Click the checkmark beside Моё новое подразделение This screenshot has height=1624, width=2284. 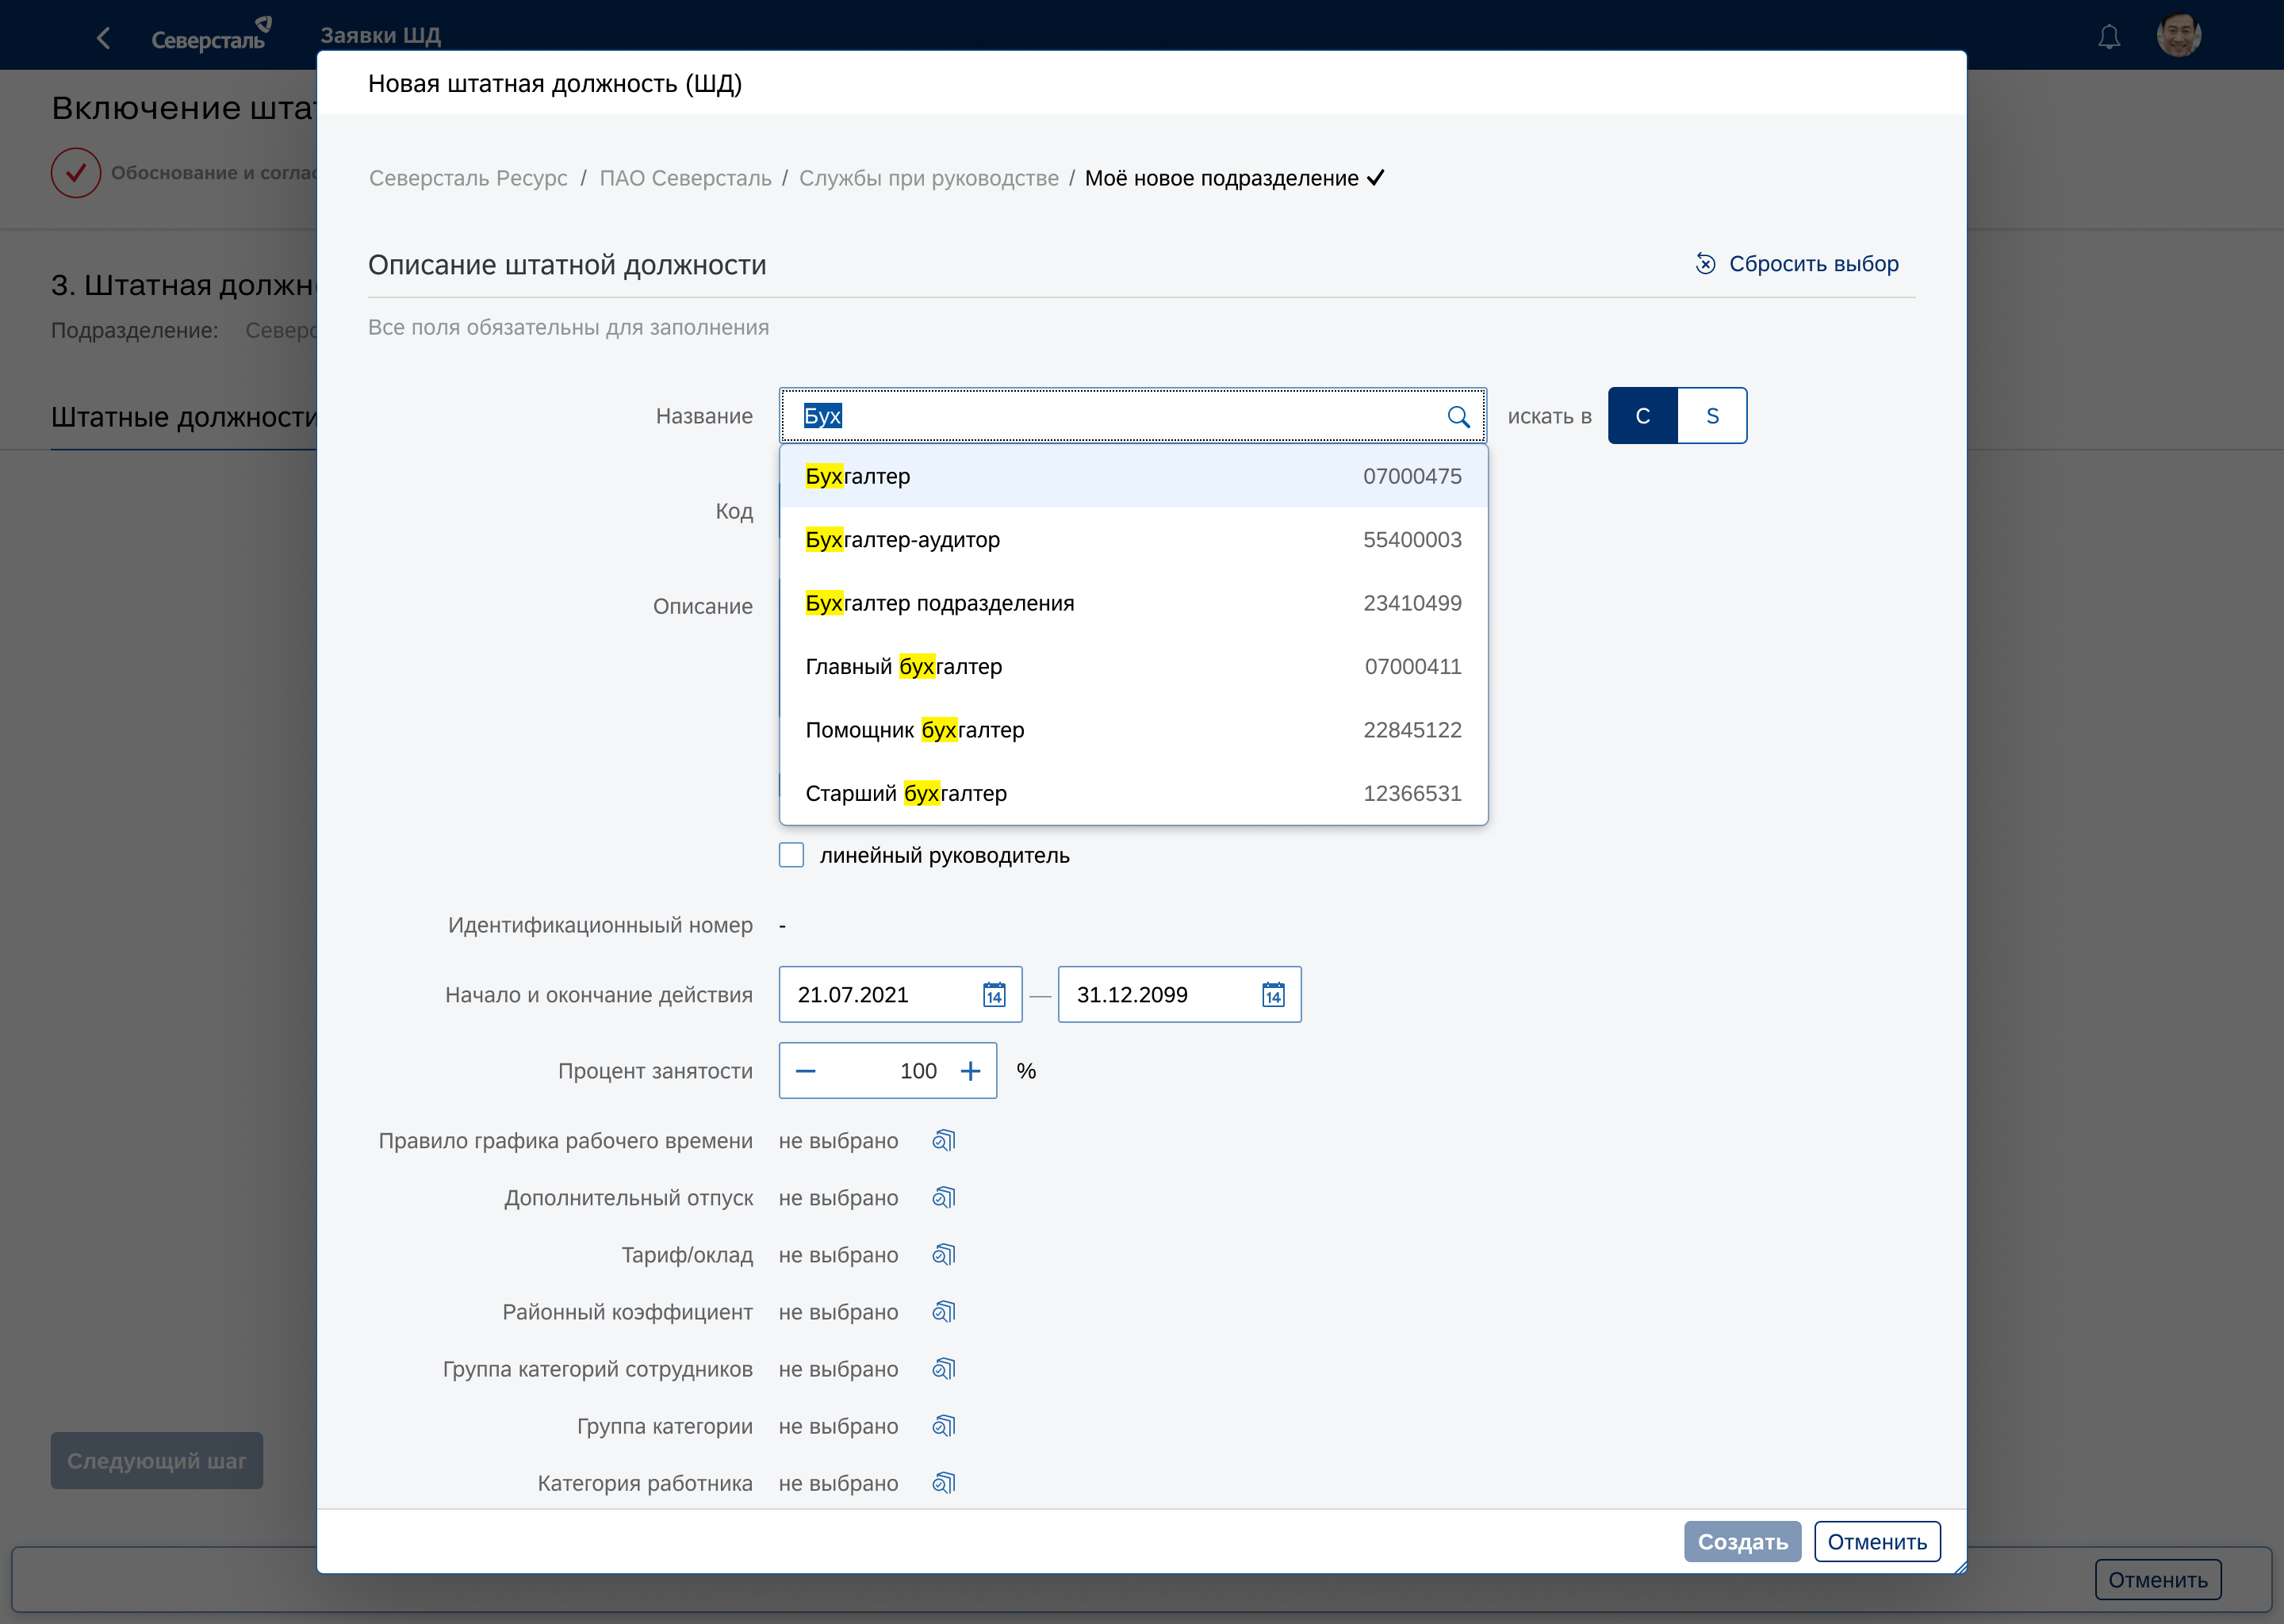pos(1376,178)
